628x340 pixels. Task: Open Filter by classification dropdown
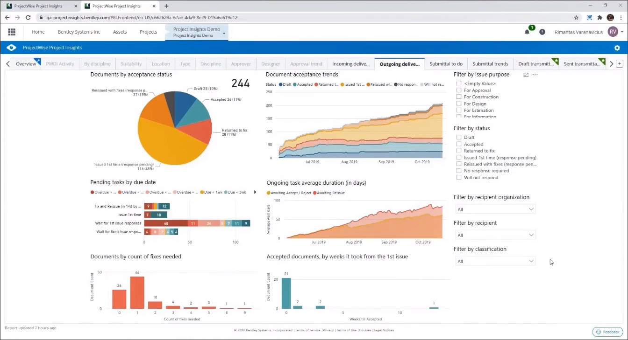click(495, 261)
